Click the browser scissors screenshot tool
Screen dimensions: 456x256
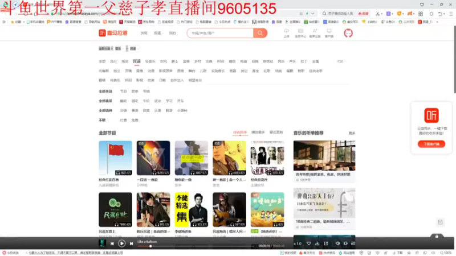click(x=377, y=14)
